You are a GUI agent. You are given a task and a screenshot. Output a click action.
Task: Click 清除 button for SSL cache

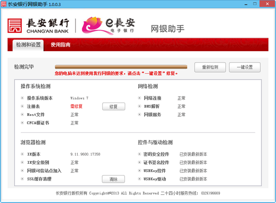point(113,180)
